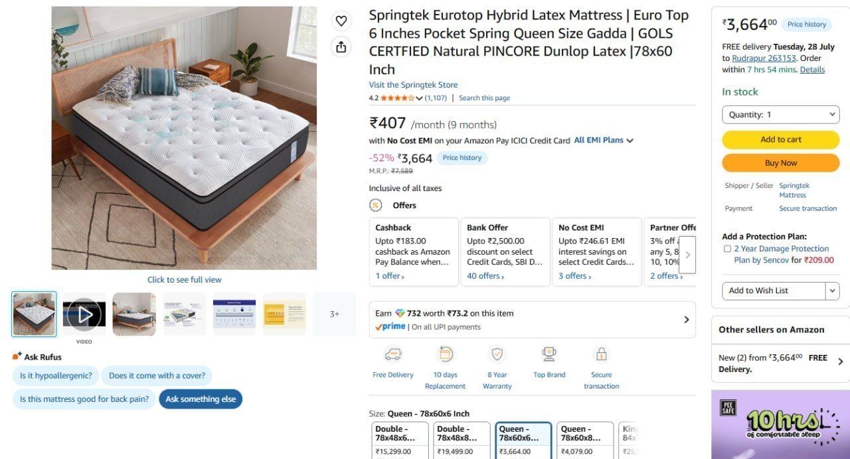Image resolution: width=850 pixels, height=459 pixels.
Task: Click the Add to cart button
Action: coord(781,140)
